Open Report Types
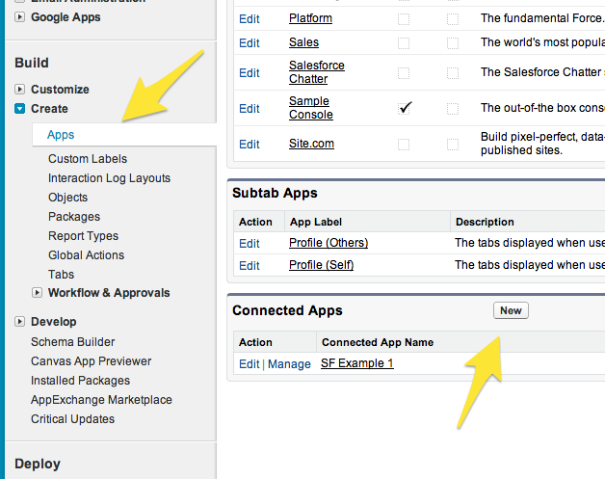Screen dimensions: 605x479 84,236
